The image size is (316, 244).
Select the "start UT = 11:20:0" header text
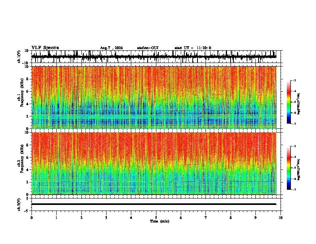193,48
